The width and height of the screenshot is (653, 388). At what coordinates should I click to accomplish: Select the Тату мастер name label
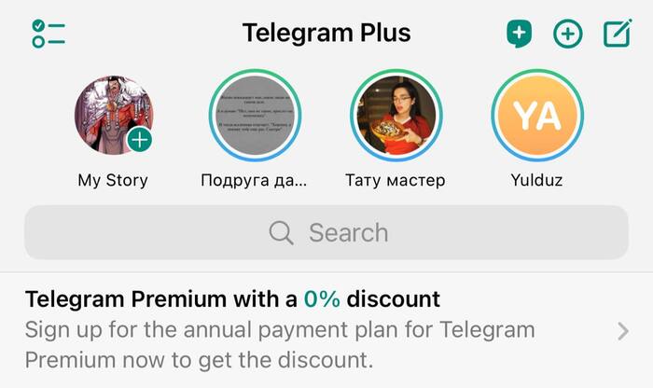pos(396,180)
